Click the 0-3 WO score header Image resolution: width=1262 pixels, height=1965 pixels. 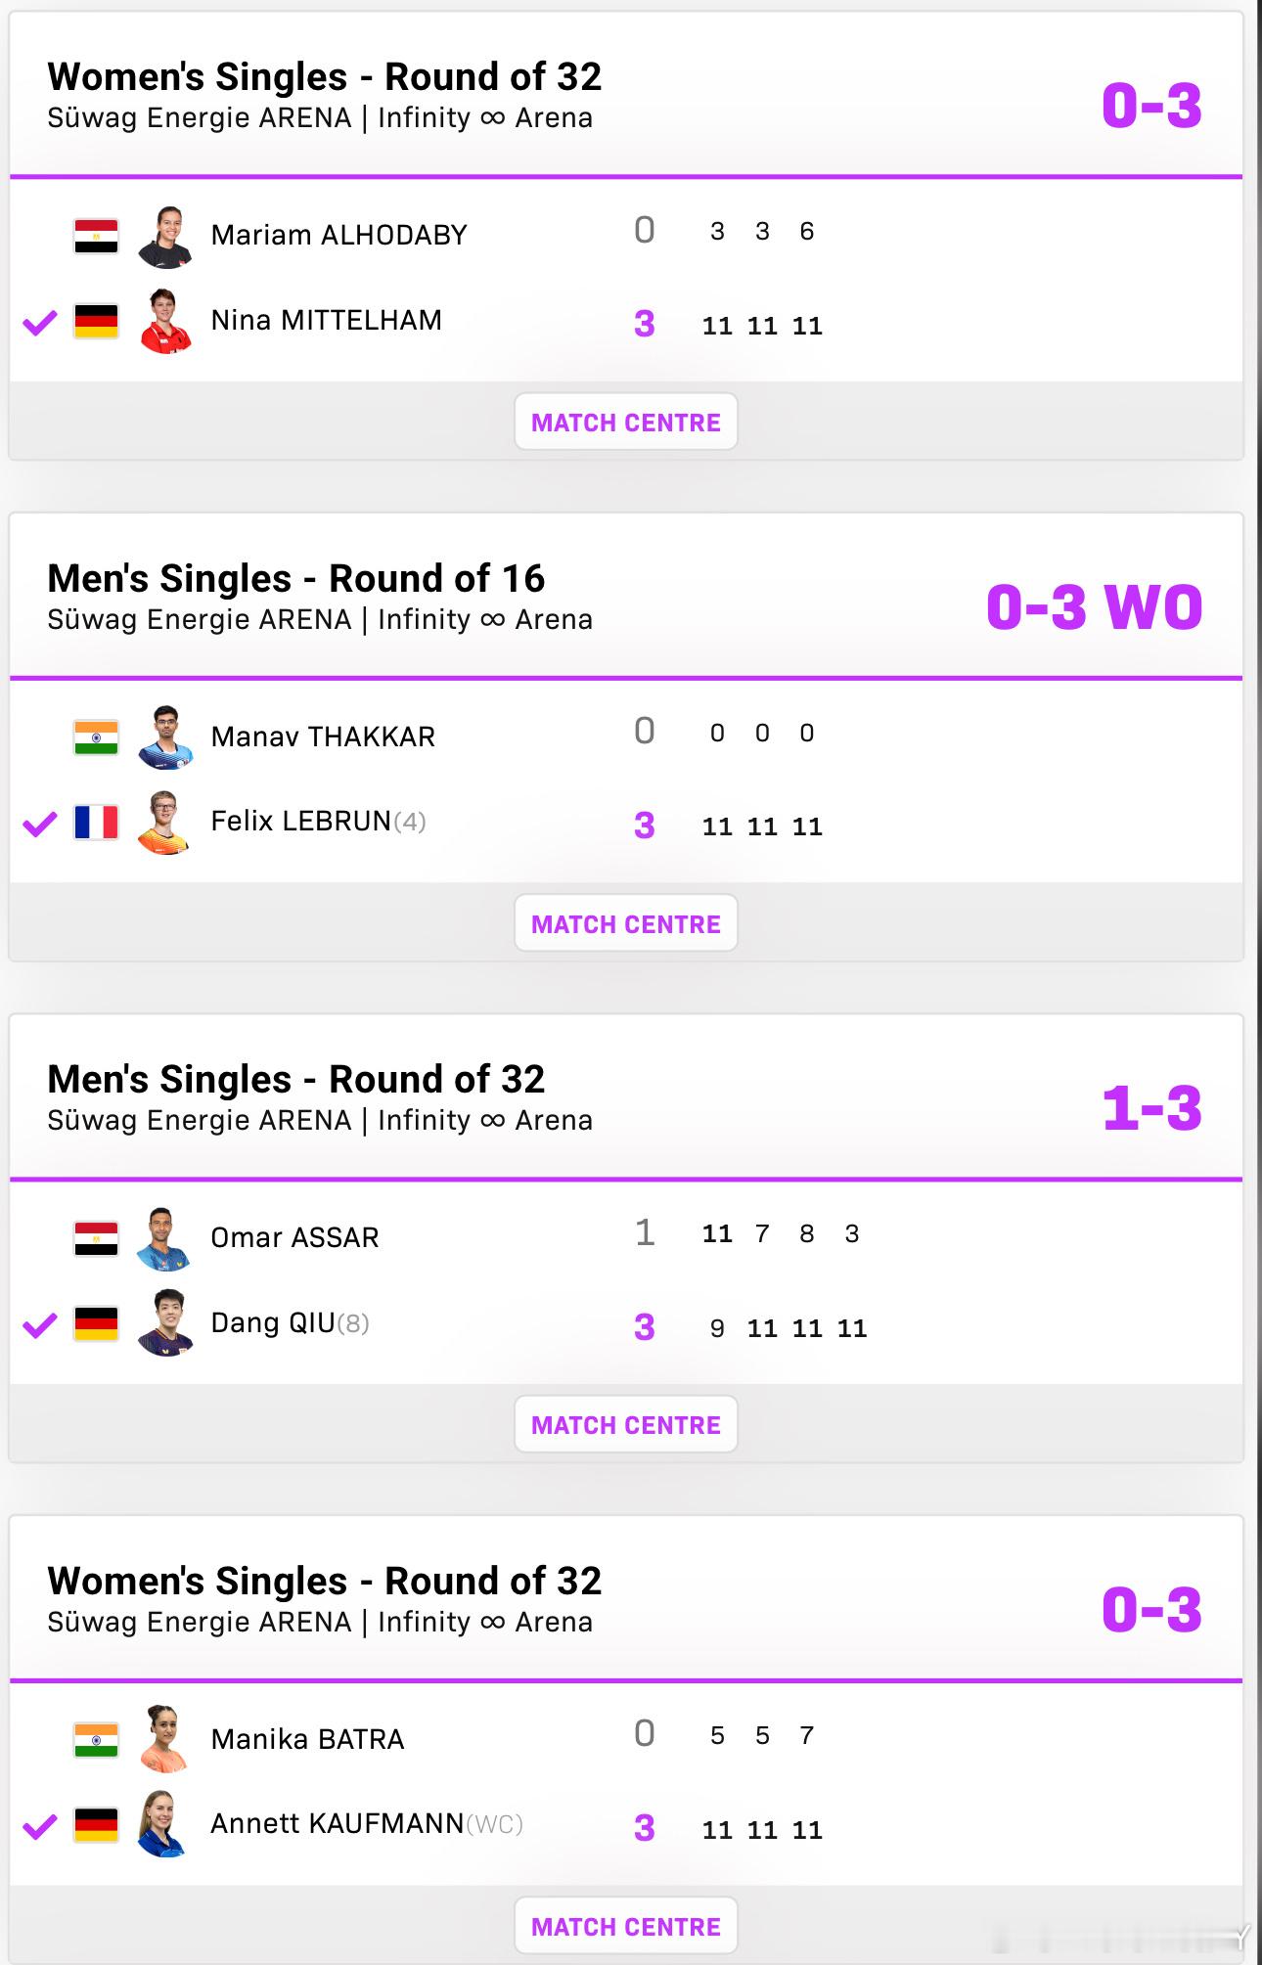click(1094, 606)
